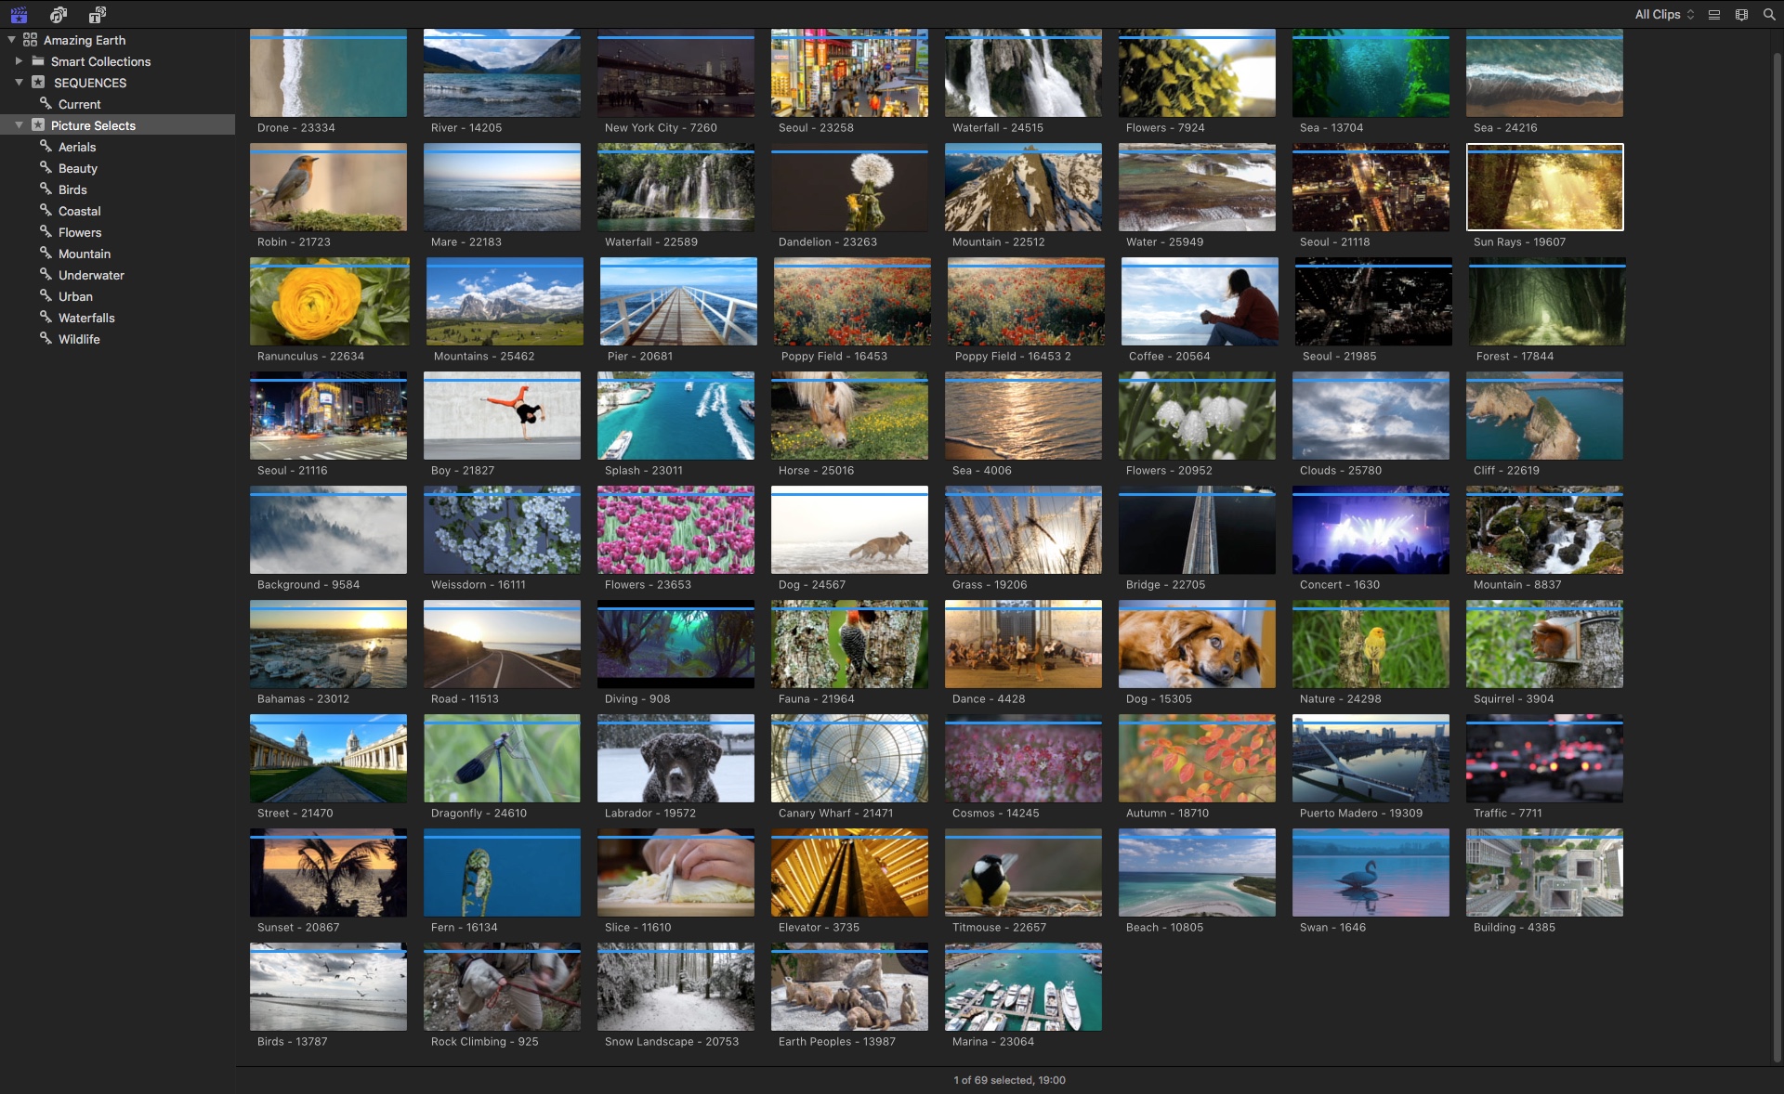This screenshot has width=1784, height=1094.
Task: Select the Aerials keyword collection
Action: click(77, 147)
